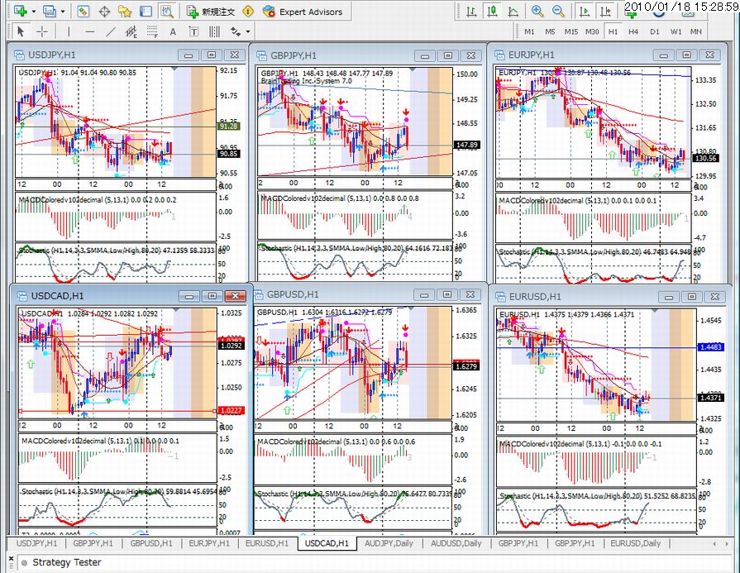The image size is (740, 573).
Task: Select the crosshair cursor tool
Action: click(x=42, y=31)
